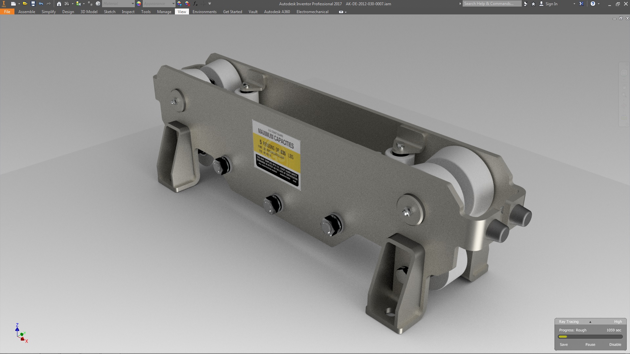Toggle the ribbon display mode button
Image resolution: width=630 pixels, height=354 pixels.
click(341, 12)
